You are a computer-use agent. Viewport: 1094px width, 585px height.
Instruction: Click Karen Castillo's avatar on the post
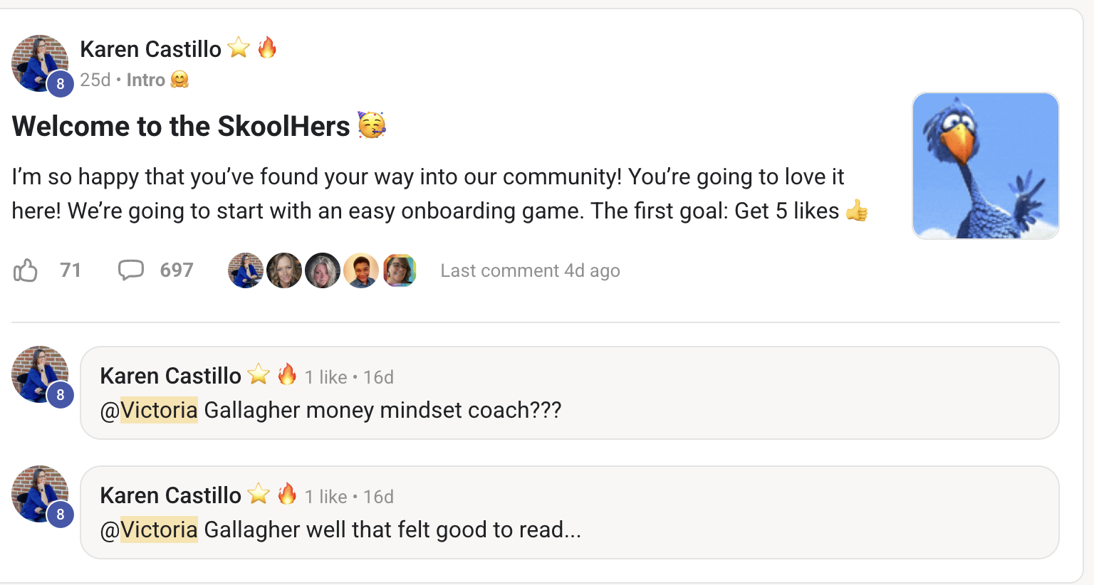40,63
